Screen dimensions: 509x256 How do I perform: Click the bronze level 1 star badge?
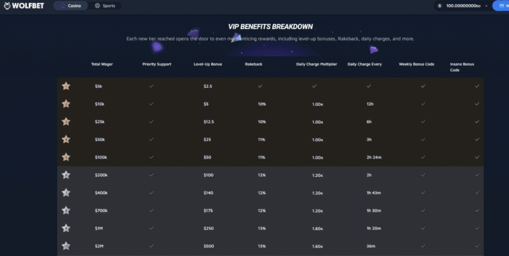coord(66,86)
